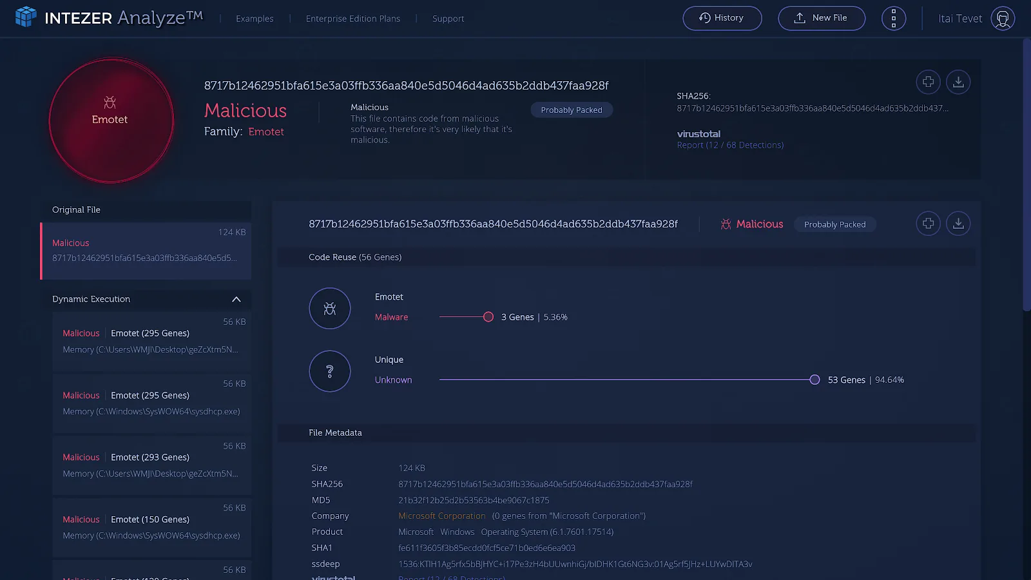Click the Unique 53 Genes slider handle

click(814, 380)
